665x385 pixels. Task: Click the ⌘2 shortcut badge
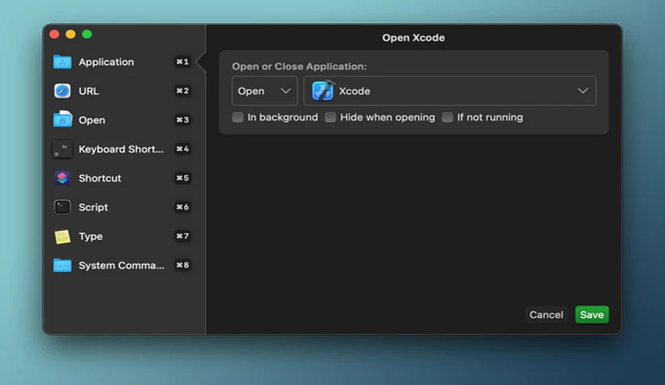183,91
